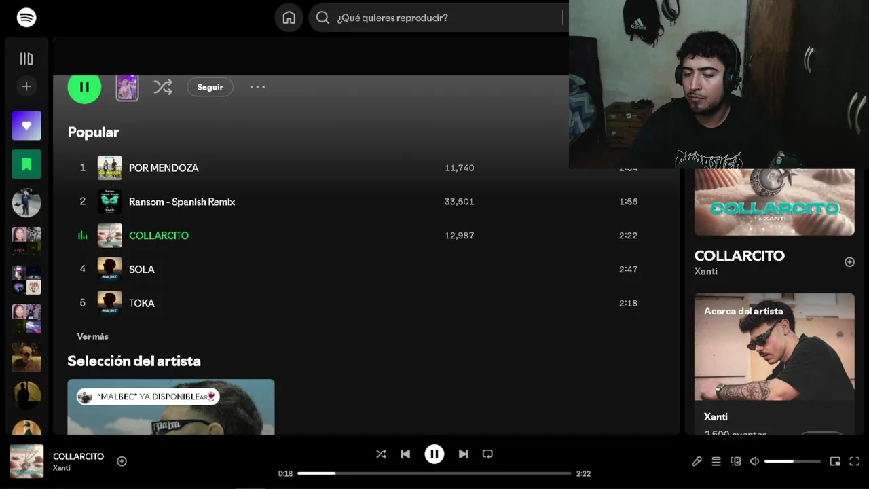Play the track SOLA

point(142,270)
